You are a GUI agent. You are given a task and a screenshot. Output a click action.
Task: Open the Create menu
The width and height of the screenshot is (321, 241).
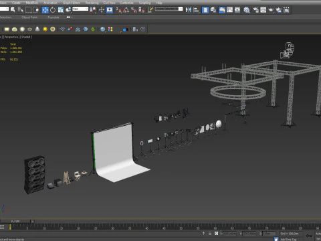point(16,3)
